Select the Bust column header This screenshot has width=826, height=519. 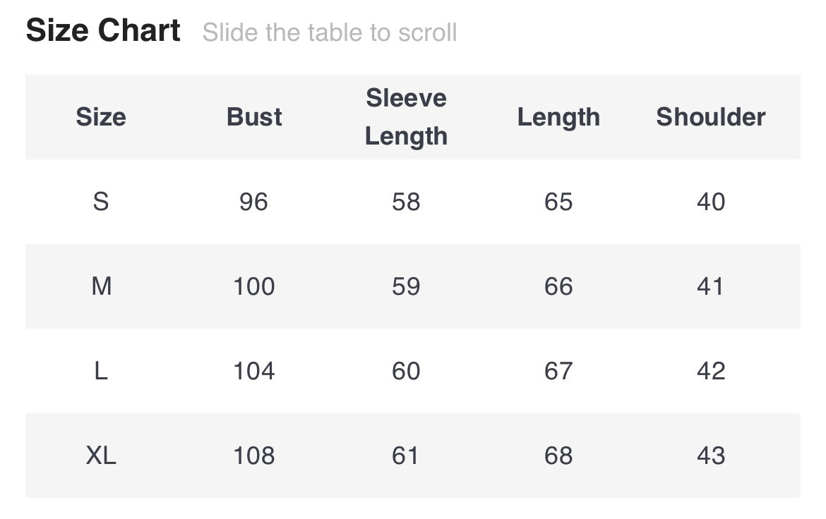254,117
